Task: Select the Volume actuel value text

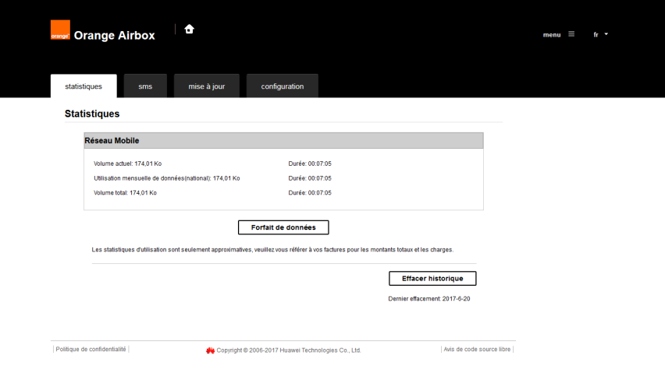Action: coord(148,164)
